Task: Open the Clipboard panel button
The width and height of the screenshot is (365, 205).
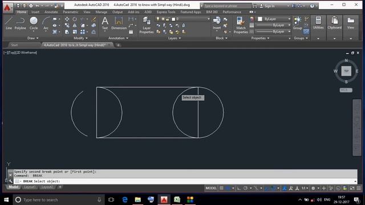Action: tap(335, 23)
